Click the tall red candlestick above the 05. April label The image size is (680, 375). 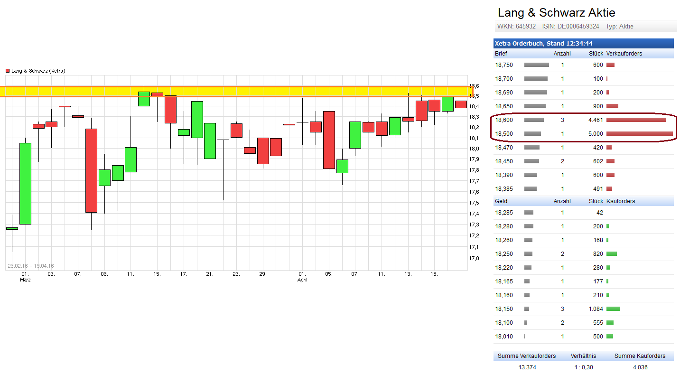pyautogui.click(x=329, y=140)
